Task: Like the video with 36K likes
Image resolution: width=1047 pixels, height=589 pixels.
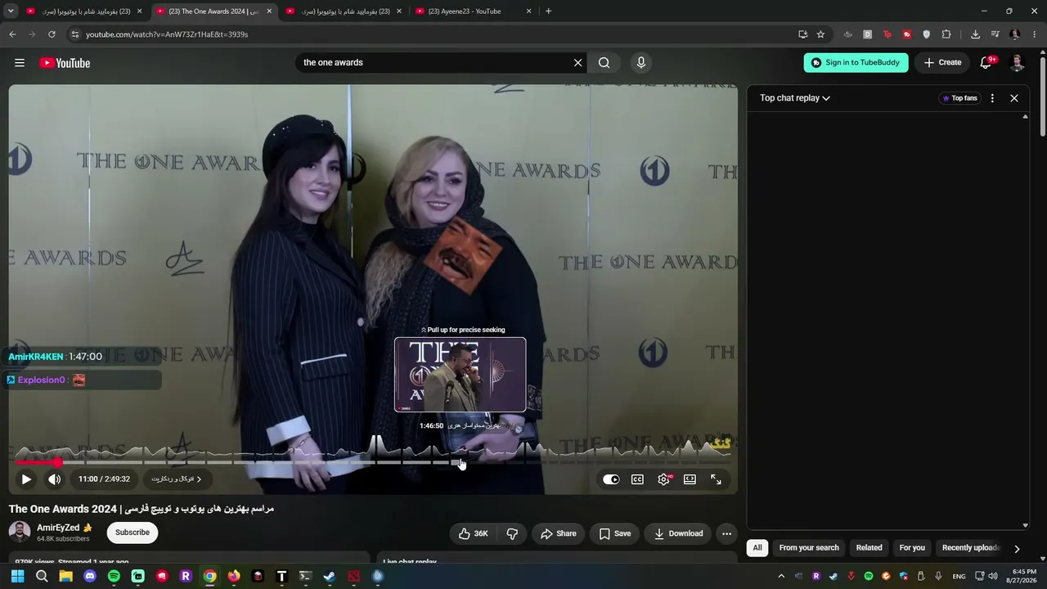Action: pyautogui.click(x=473, y=533)
